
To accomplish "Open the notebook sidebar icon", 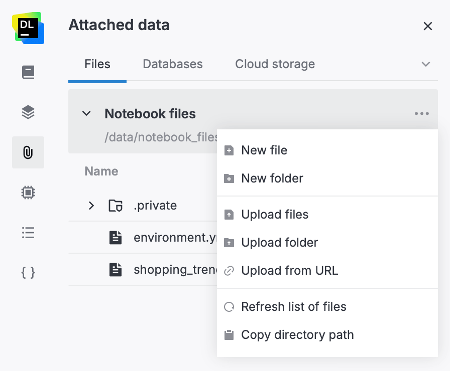I will 28,72.
